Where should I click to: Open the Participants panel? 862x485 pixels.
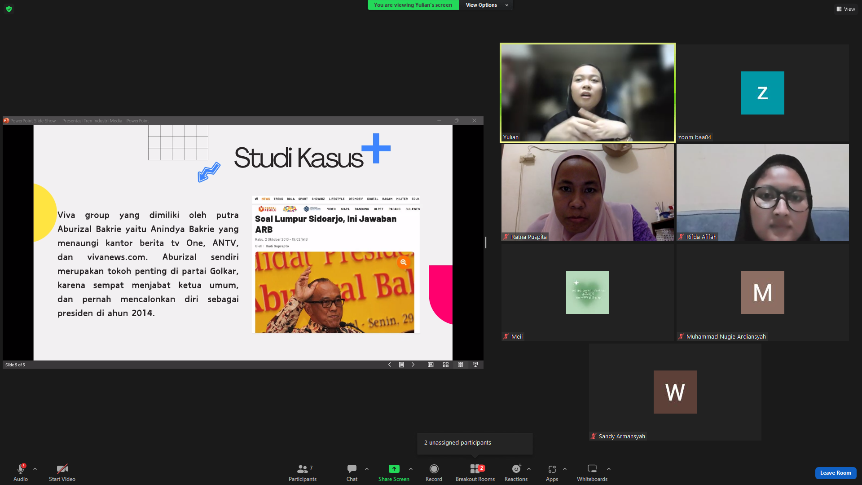click(303, 472)
